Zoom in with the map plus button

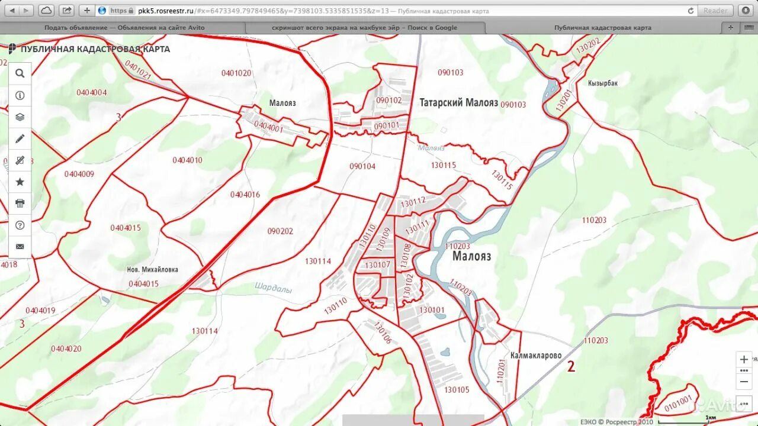[744, 359]
